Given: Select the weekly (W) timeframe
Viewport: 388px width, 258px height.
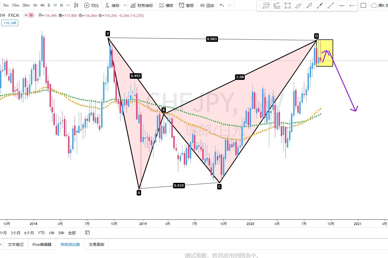Looking at the screenshot, I should point(55,5).
